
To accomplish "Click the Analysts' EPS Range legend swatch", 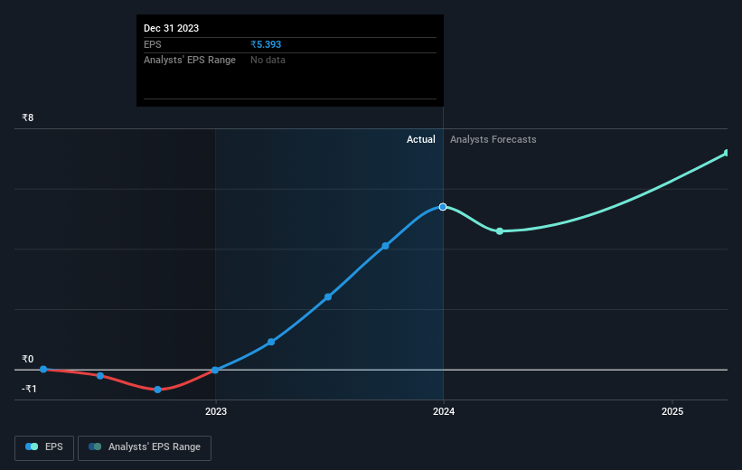I will point(95,446).
